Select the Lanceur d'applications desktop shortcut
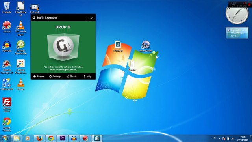Image resolution: width=252 pixels, height=142 pixels. [x=20, y=67]
